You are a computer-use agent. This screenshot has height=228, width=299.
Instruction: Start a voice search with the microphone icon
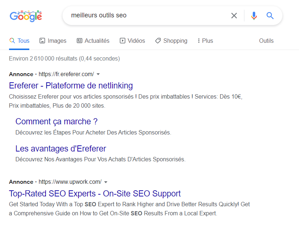click(254, 16)
